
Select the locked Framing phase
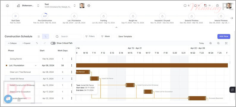click(x=103, y=16)
